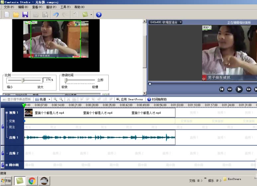Zoom out on the timeline
The width and height of the screenshot is (257, 186).
(61, 99)
